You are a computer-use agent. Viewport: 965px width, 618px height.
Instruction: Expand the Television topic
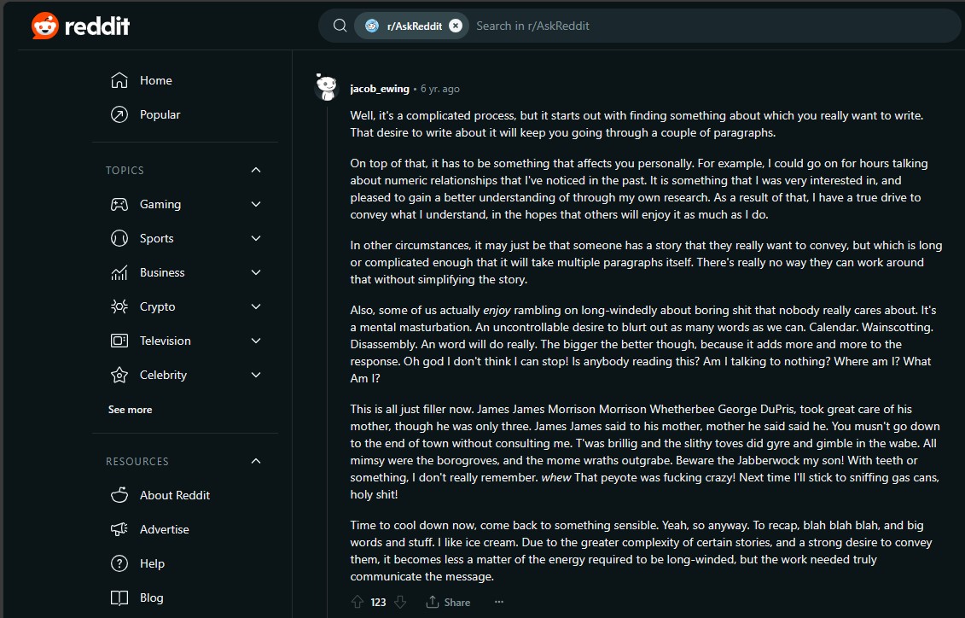256,341
